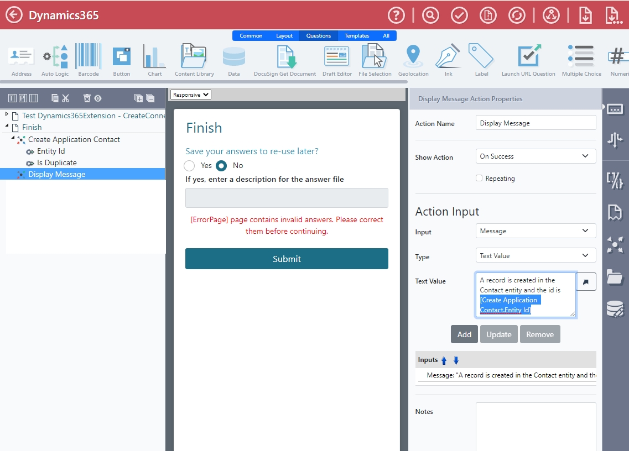Click the answer file description field
629x451 pixels.
tap(287, 198)
